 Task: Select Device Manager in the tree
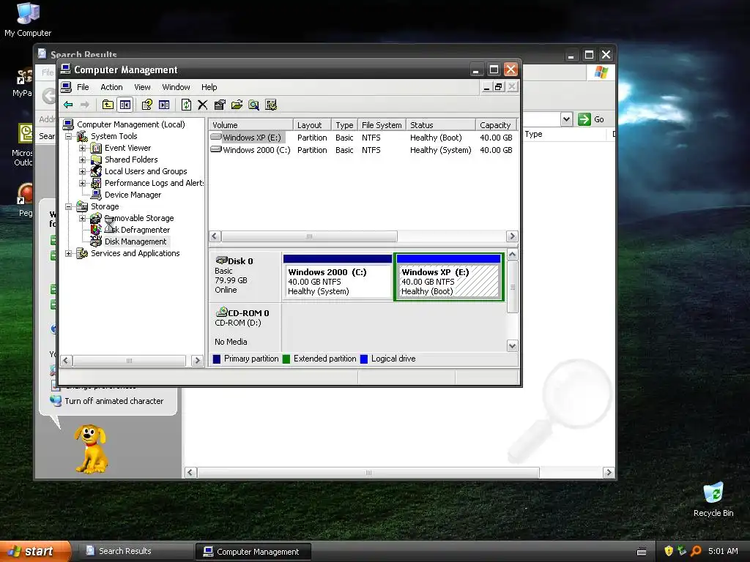[x=133, y=195]
